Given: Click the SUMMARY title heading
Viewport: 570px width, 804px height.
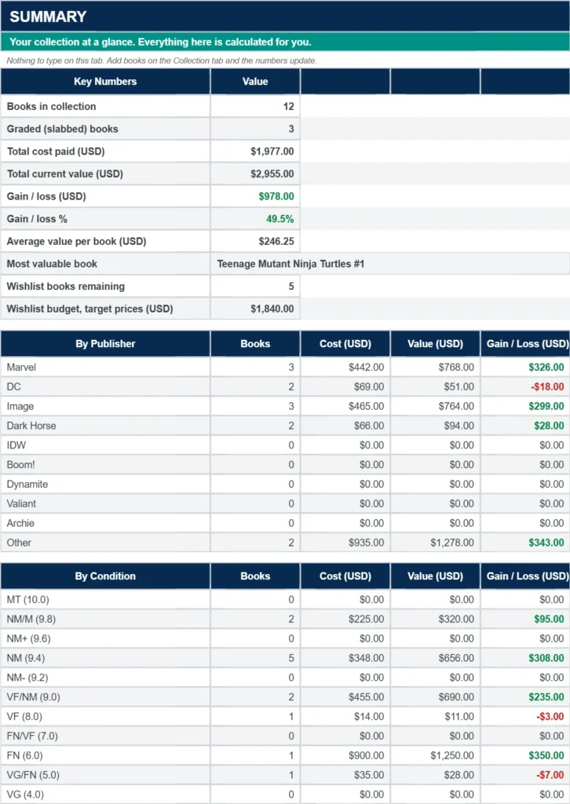Looking at the screenshot, I should click(48, 16).
